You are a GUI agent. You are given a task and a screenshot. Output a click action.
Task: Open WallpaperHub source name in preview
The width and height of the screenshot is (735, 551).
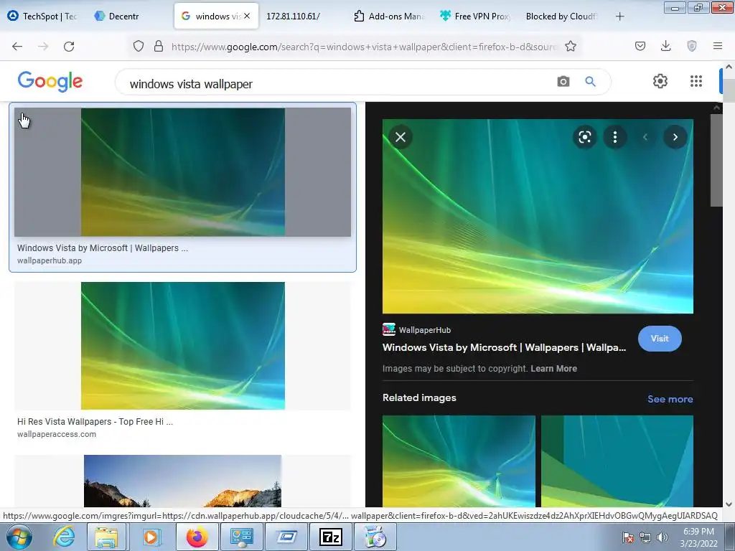tap(425, 330)
